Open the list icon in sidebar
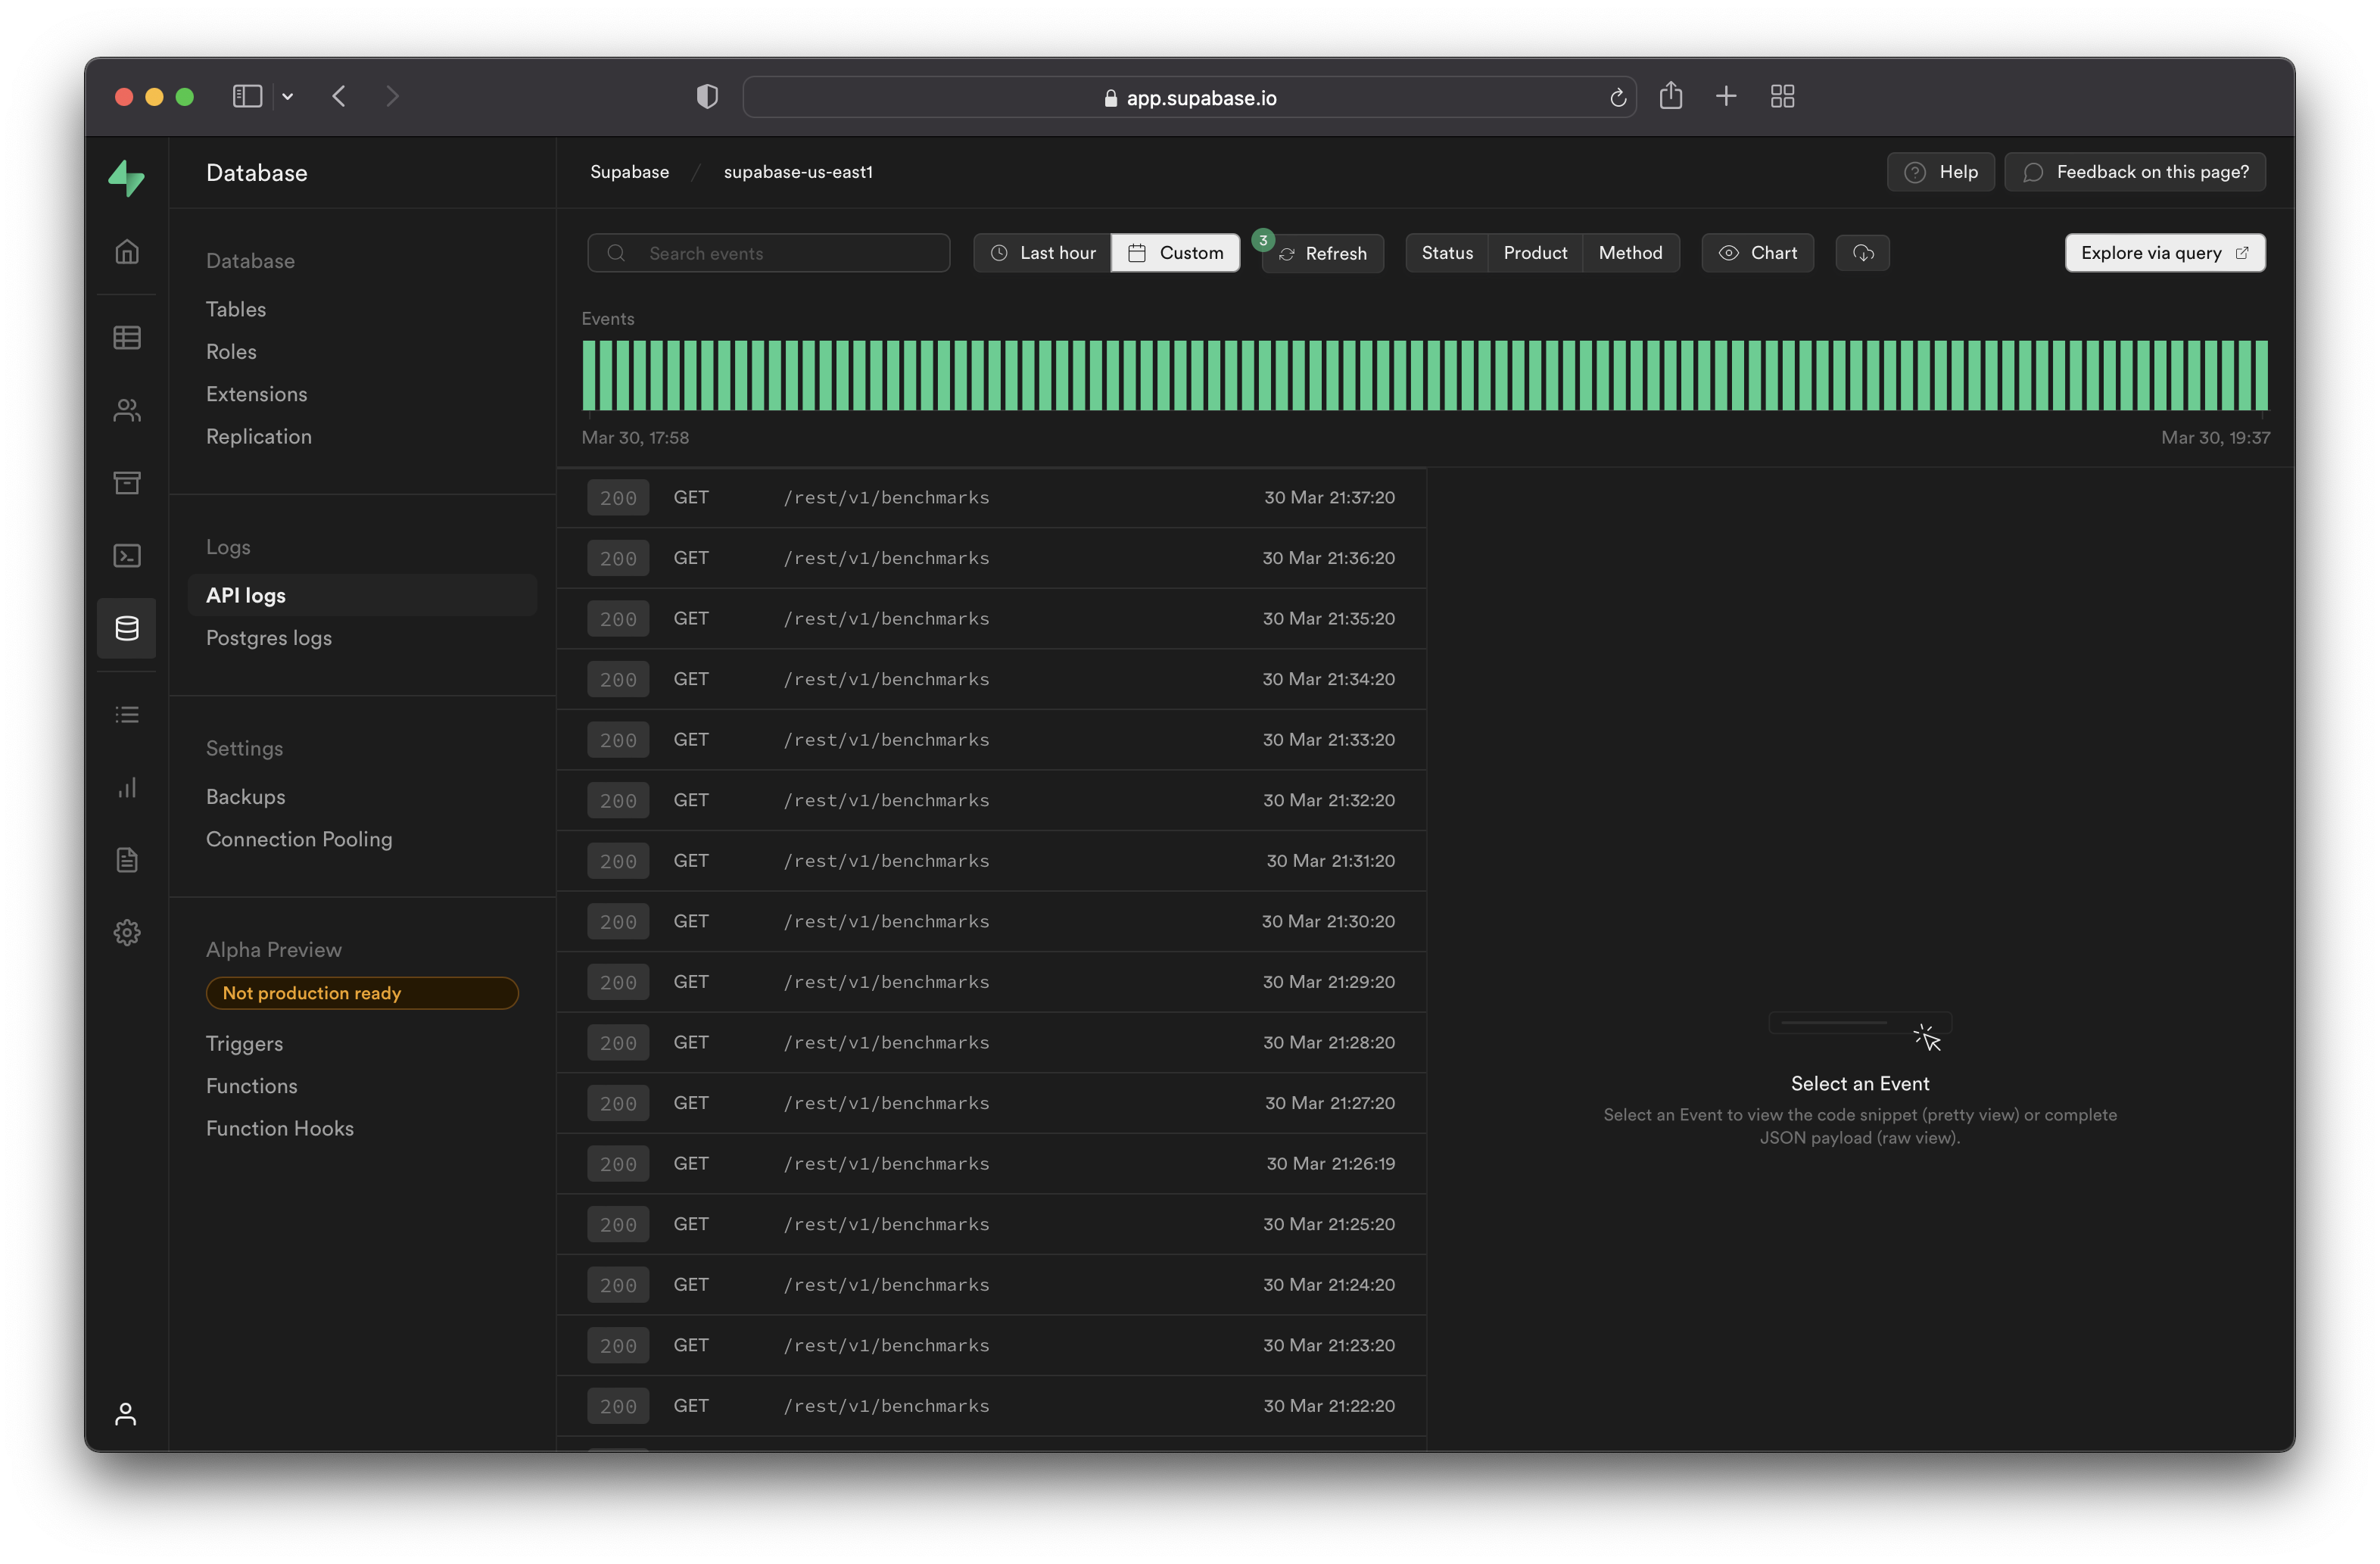Image resolution: width=2380 pixels, height=1564 pixels. [x=127, y=714]
